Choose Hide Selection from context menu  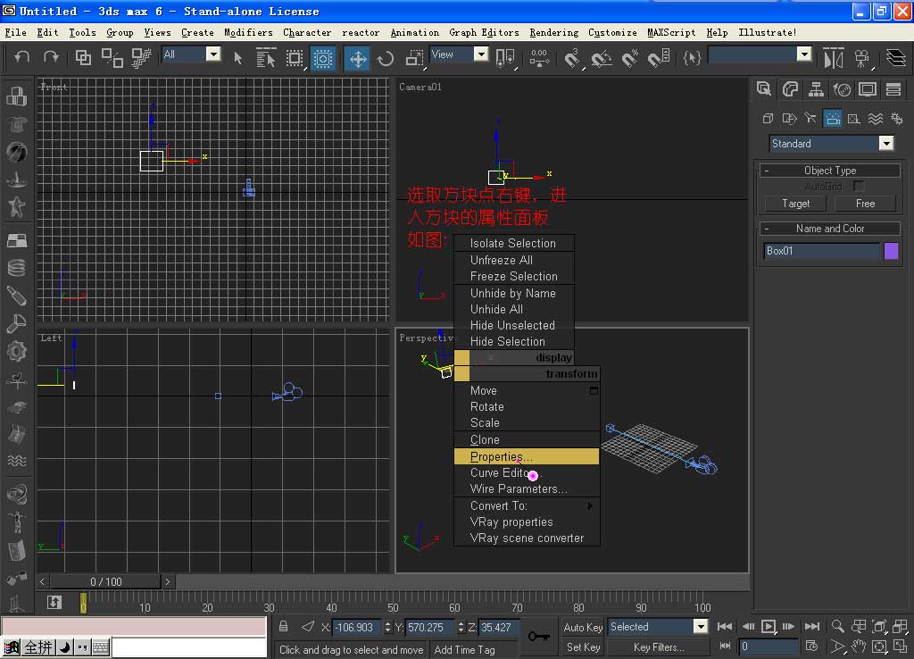514,342
